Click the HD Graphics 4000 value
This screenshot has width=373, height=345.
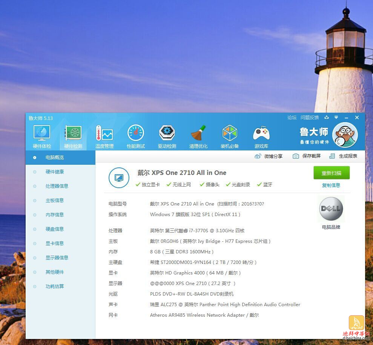click(x=195, y=273)
